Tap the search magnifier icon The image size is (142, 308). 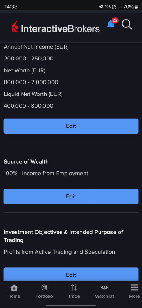click(127, 25)
